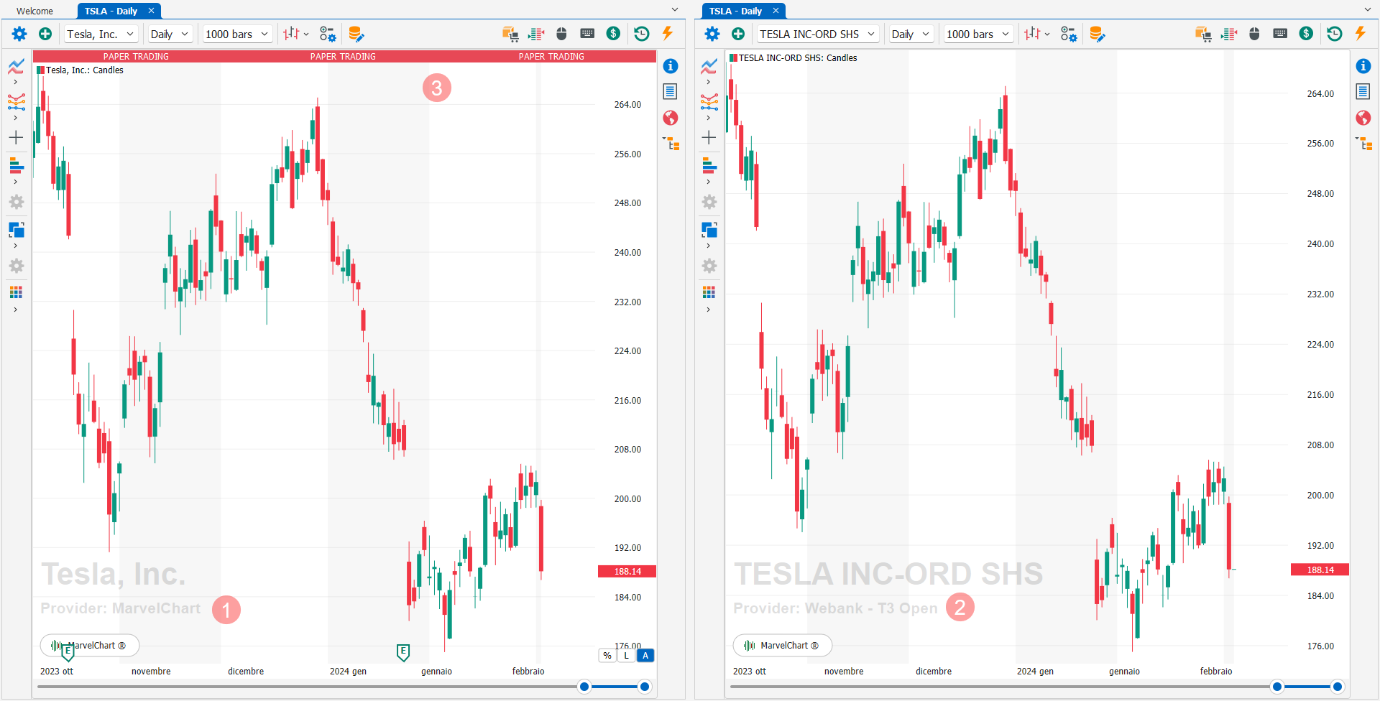Click right handle of left chart range slider
The height and width of the screenshot is (701, 1380).
(645, 687)
